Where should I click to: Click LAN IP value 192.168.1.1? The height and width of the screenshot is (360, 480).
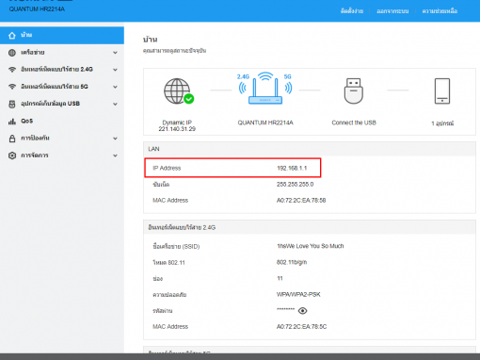click(x=292, y=168)
